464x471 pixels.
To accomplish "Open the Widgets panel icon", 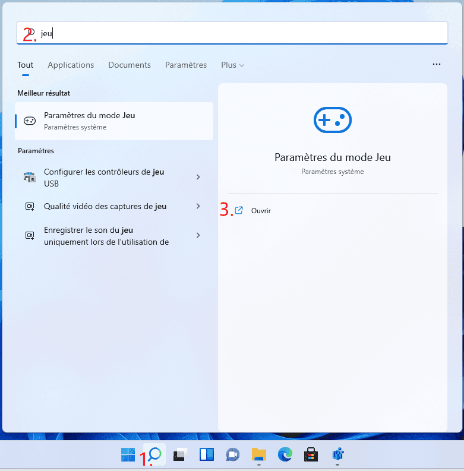I will click(207, 454).
